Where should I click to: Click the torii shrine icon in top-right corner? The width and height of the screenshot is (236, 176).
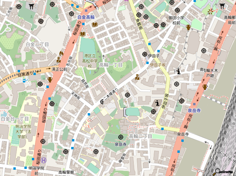click(222, 5)
